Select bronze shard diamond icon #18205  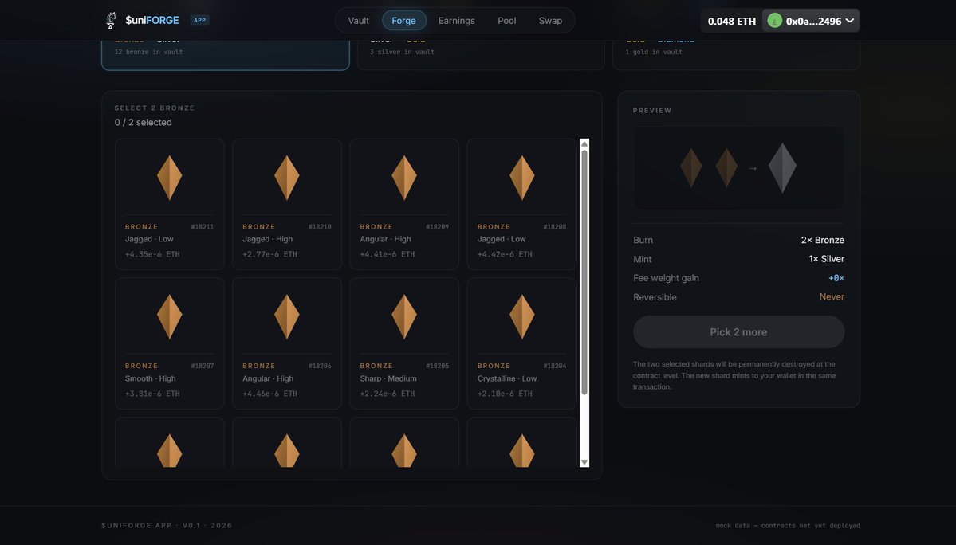[404, 317]
